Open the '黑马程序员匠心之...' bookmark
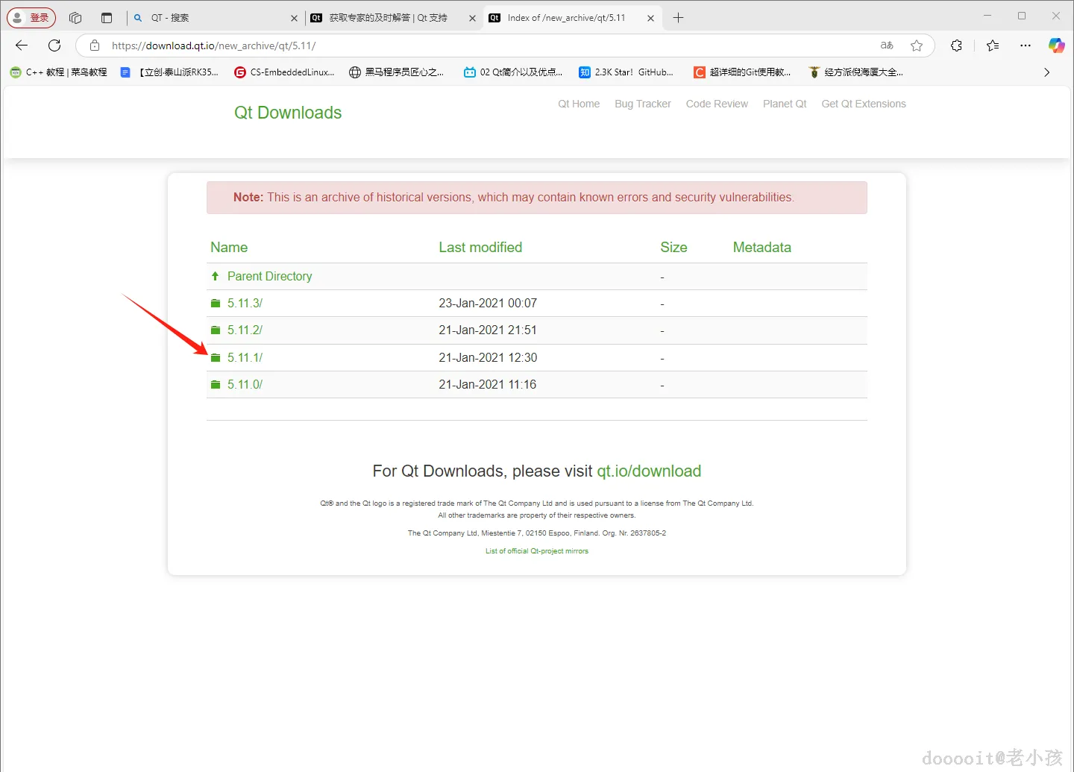The width and height of the screenshot is (1074, 772). [397, 72]
